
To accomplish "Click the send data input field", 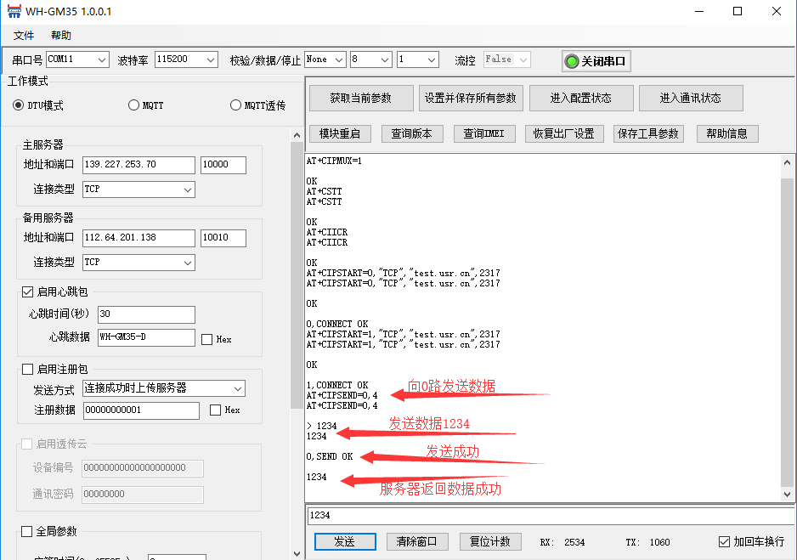I will [544, 515].
